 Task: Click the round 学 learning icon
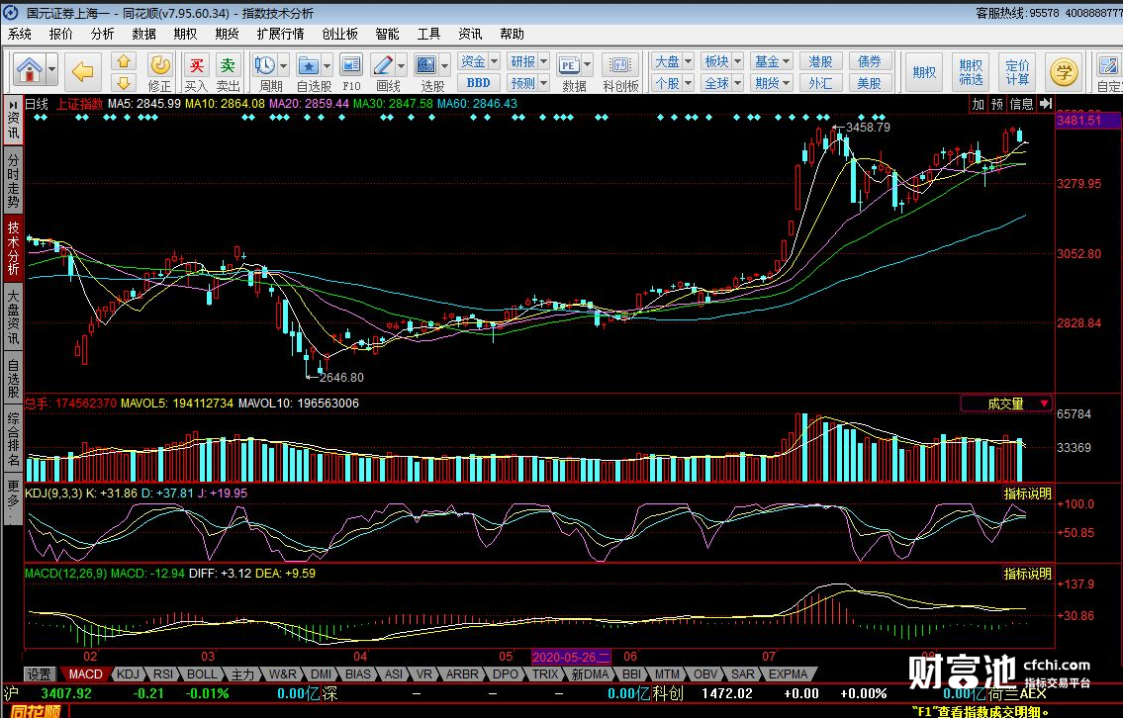(x=1065, y=71)
